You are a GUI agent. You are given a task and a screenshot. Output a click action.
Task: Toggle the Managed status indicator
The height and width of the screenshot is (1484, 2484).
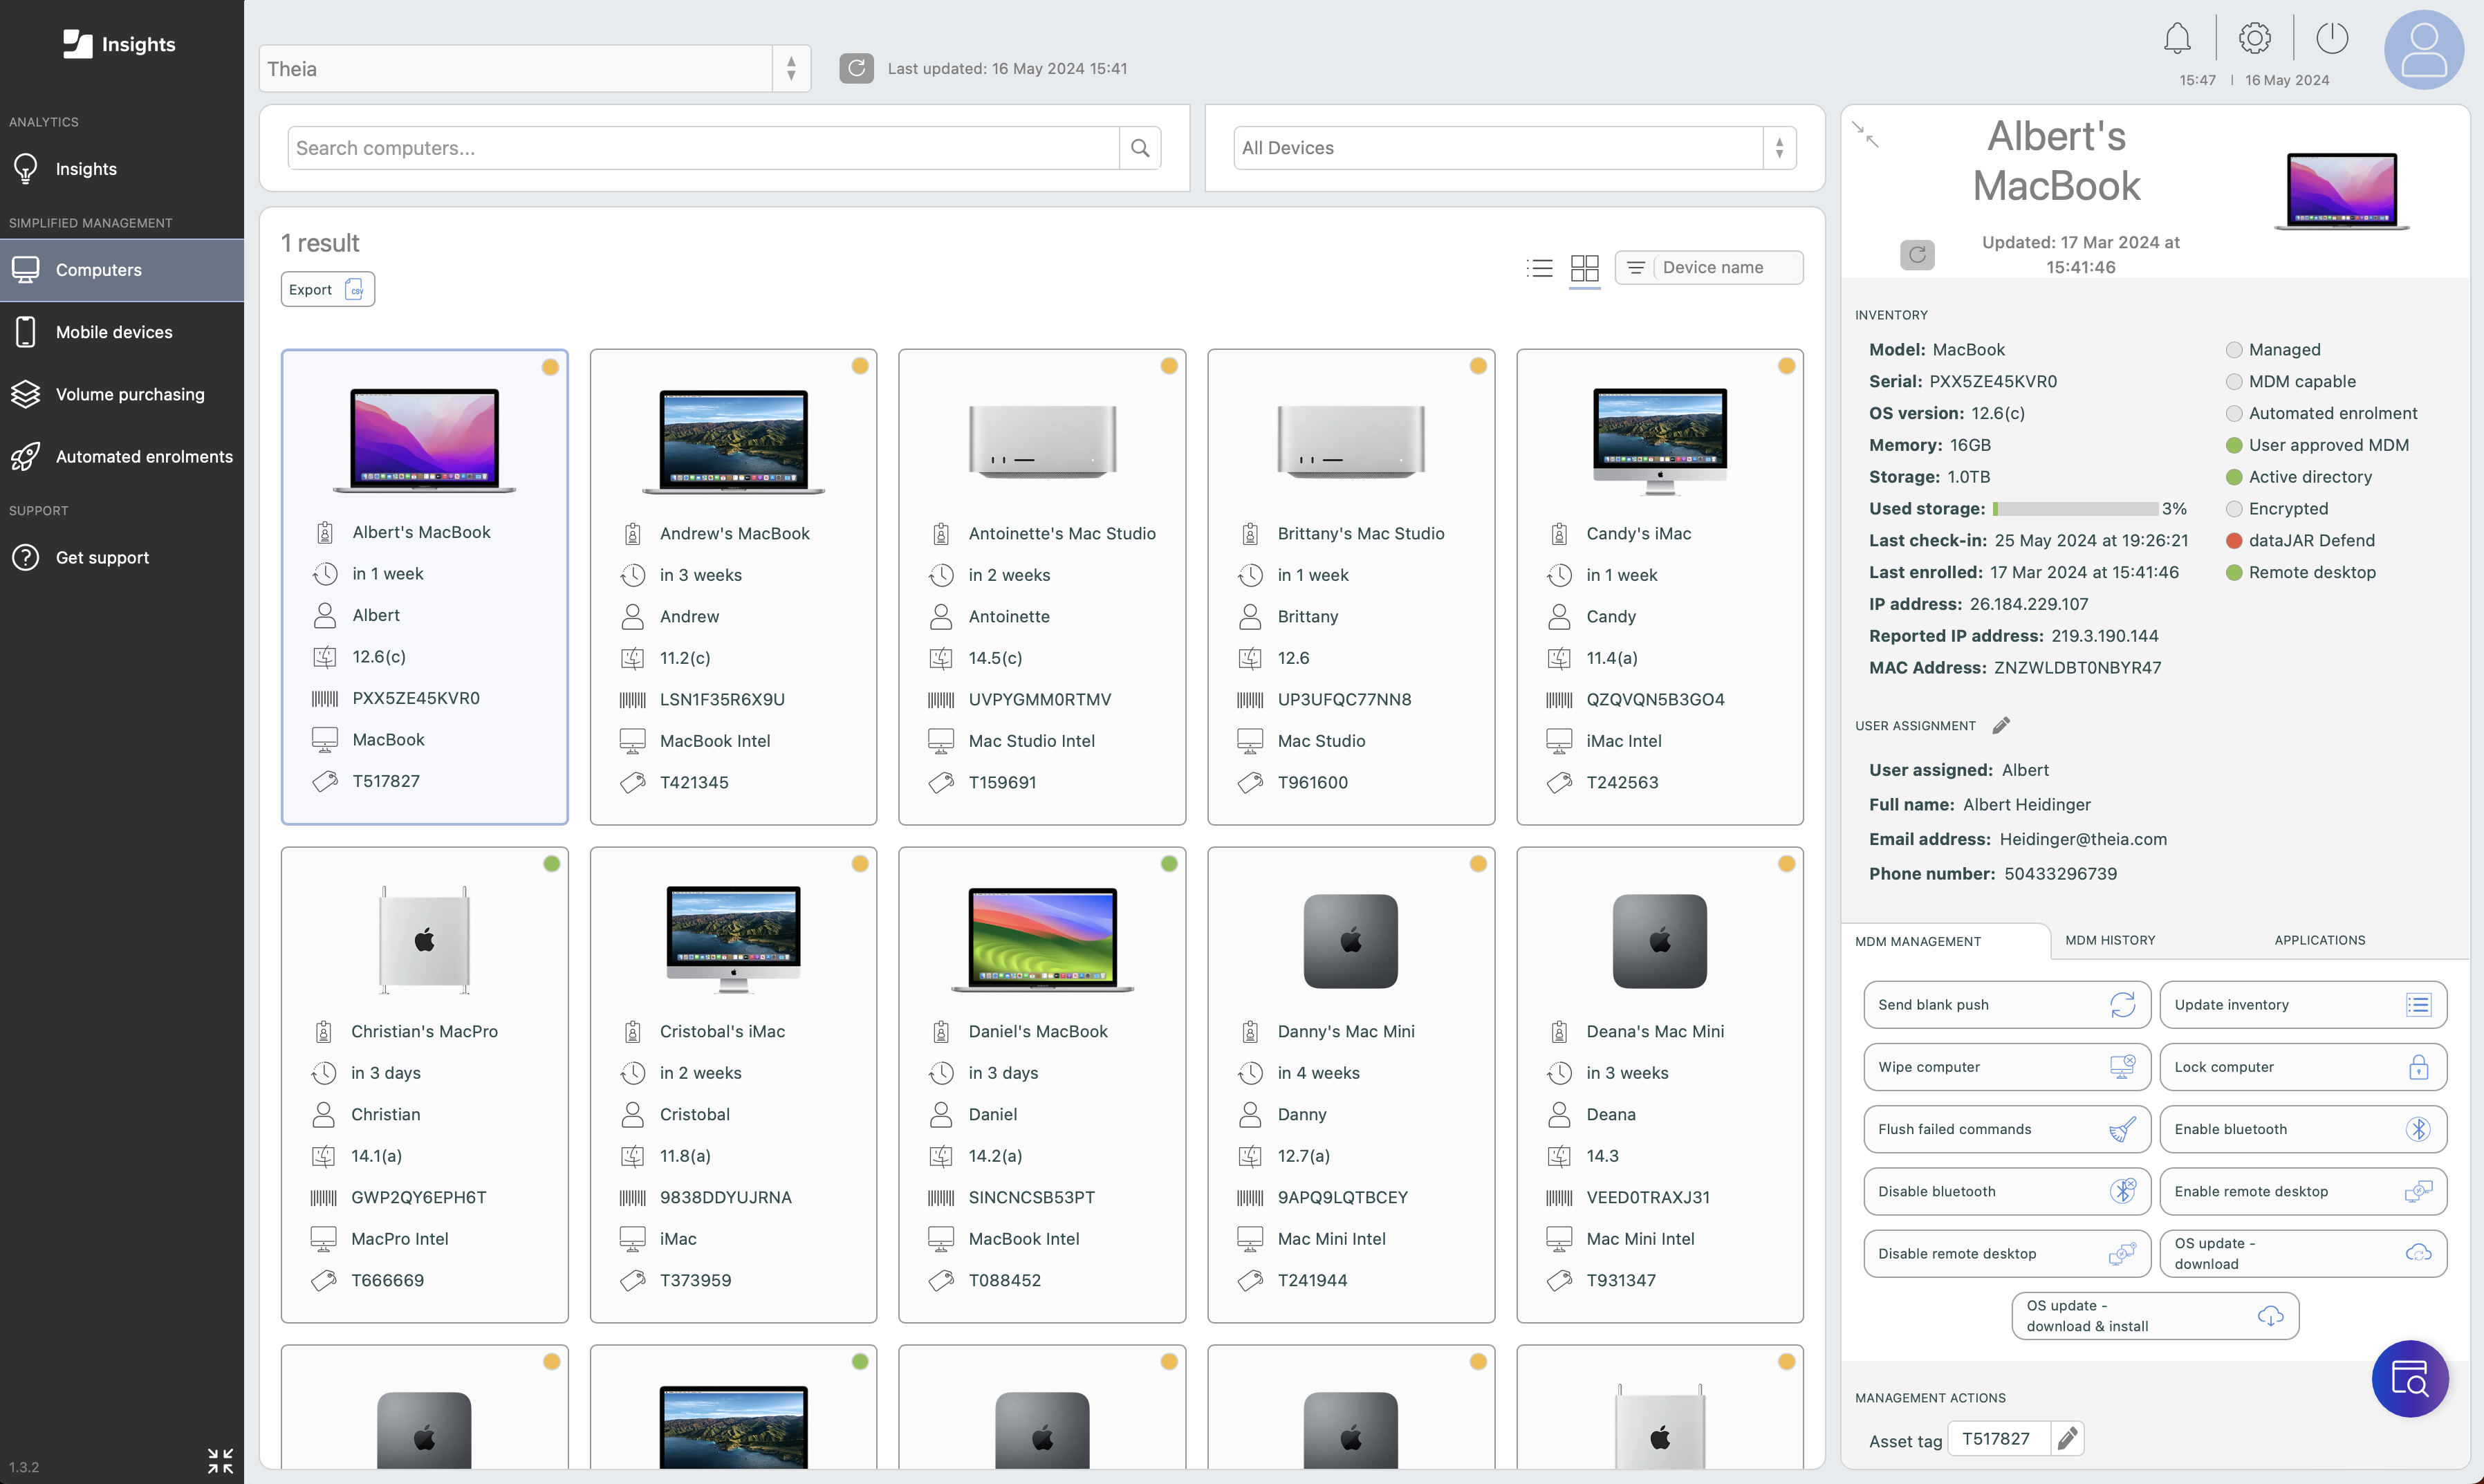(2233, 350)
